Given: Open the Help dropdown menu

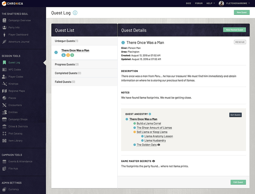Looking at the screenshot, I should tap(210, 4).
